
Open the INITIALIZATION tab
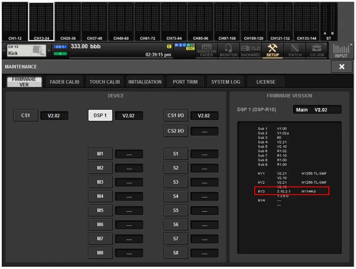(x=145, y=82)
